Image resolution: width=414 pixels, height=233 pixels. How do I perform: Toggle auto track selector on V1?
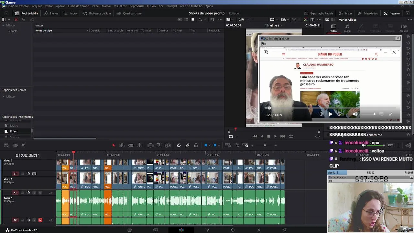[28, 174]
